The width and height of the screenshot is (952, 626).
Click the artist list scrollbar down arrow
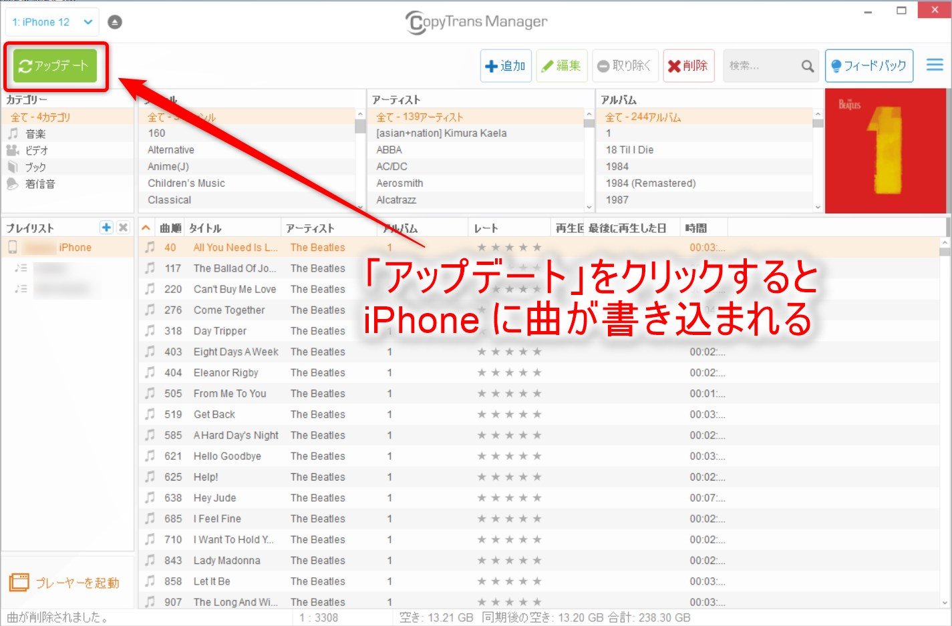coord(589,206)
